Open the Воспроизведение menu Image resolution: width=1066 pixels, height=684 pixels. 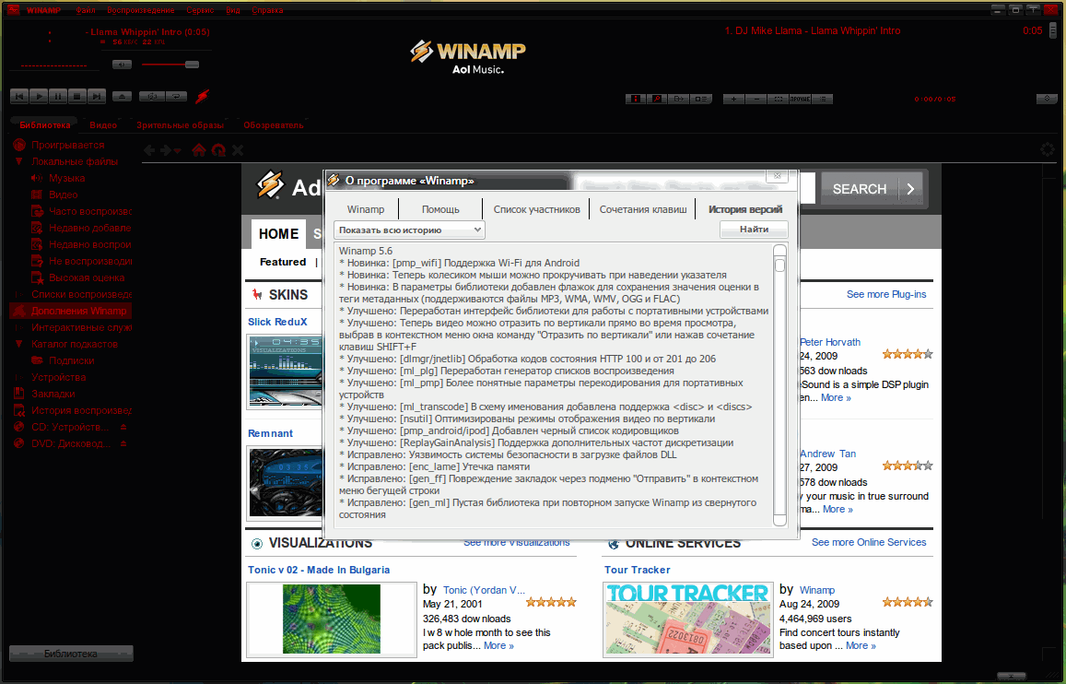(x=141, y=10)
